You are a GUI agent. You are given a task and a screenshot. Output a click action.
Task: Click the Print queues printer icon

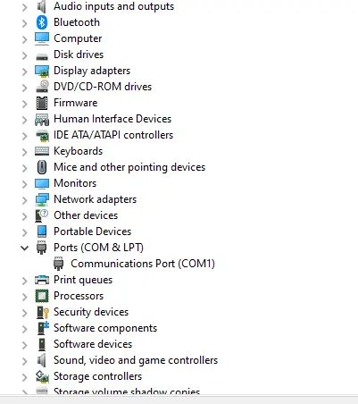[42, 280]
